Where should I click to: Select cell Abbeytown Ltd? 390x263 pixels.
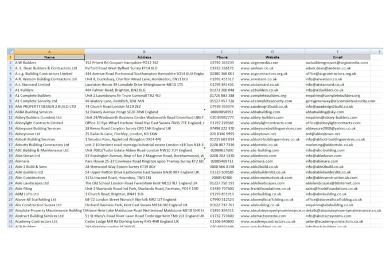coord(49,134)
